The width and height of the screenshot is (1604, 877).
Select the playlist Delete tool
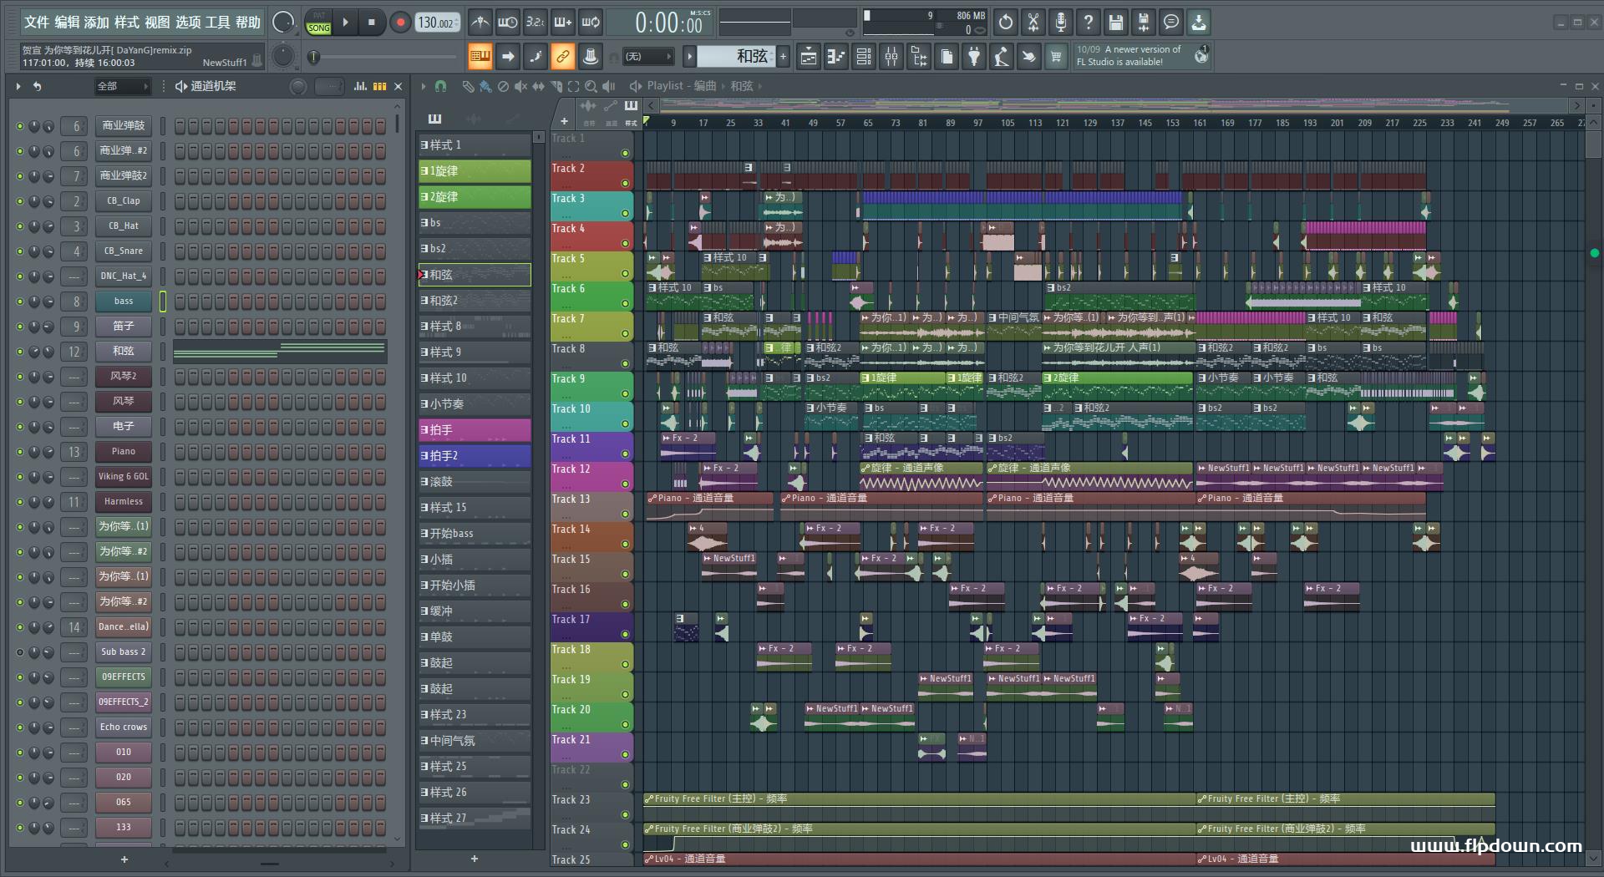(x=503, y=86)
